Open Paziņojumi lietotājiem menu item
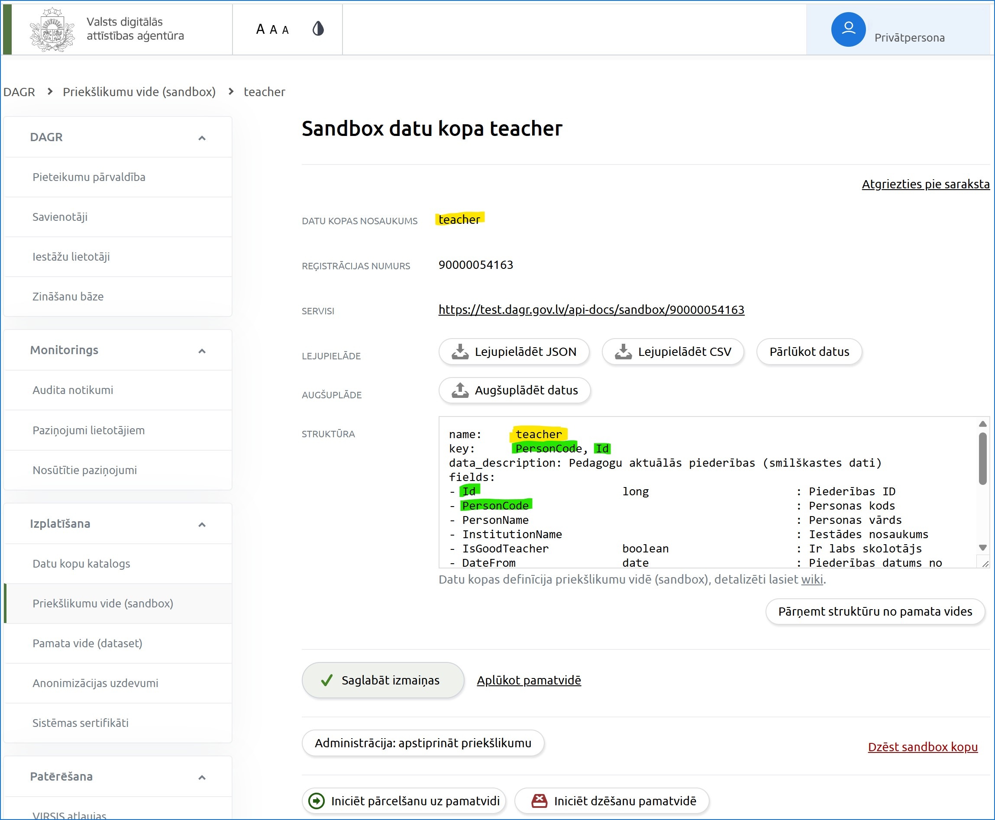The image size is (995, 820). tap(118, 430)
